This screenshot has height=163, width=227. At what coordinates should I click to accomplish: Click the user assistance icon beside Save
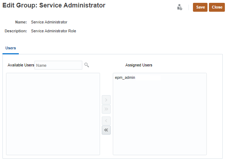(x=180, y=7)
